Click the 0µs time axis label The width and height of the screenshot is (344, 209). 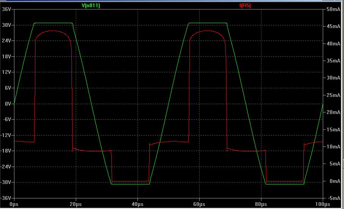coord(14,204)
